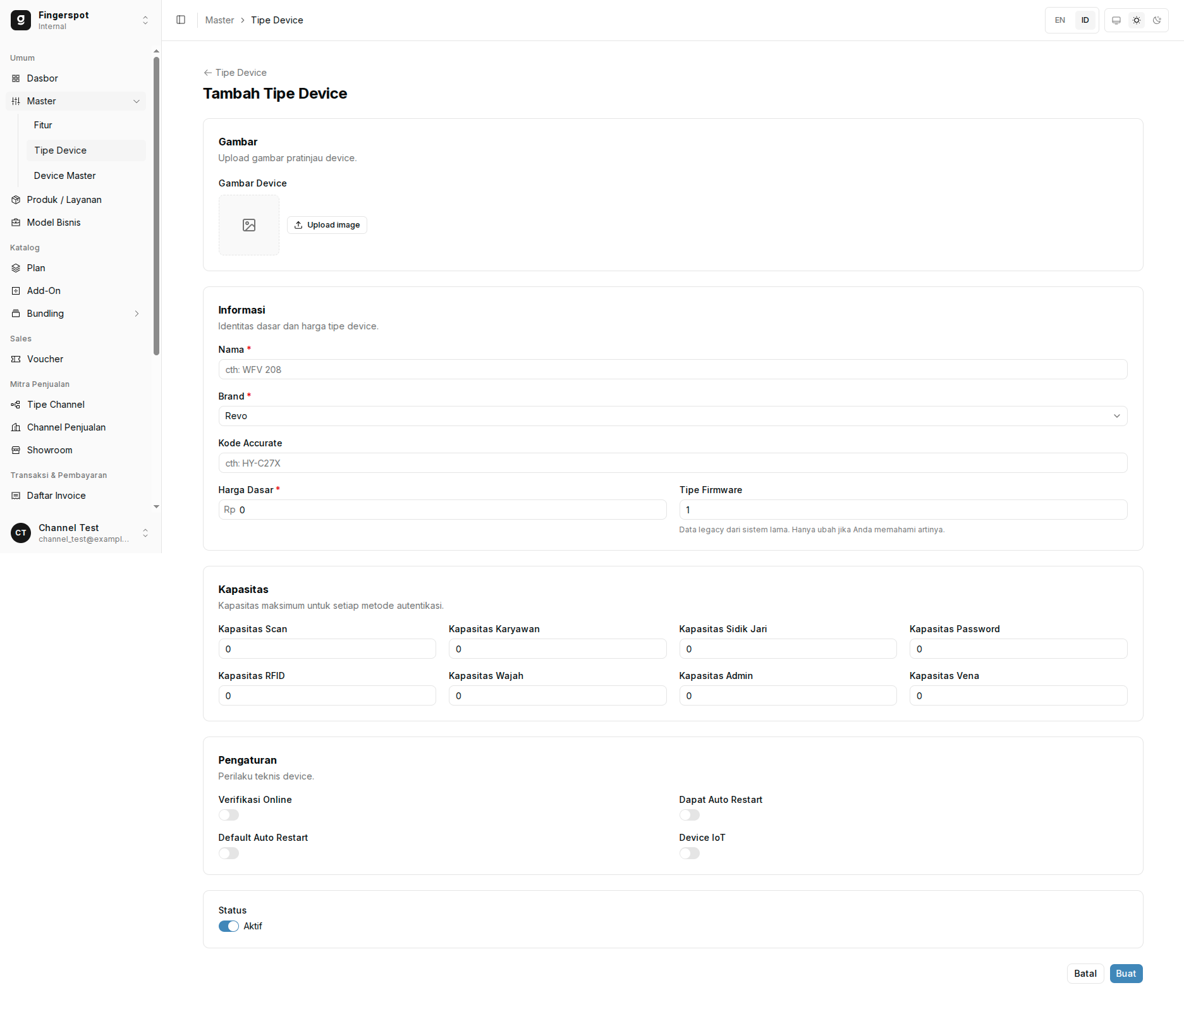This screenshot has height=1009, width=1184.
Task: Click the Channel Penjualan building icon
Action: 16,427
